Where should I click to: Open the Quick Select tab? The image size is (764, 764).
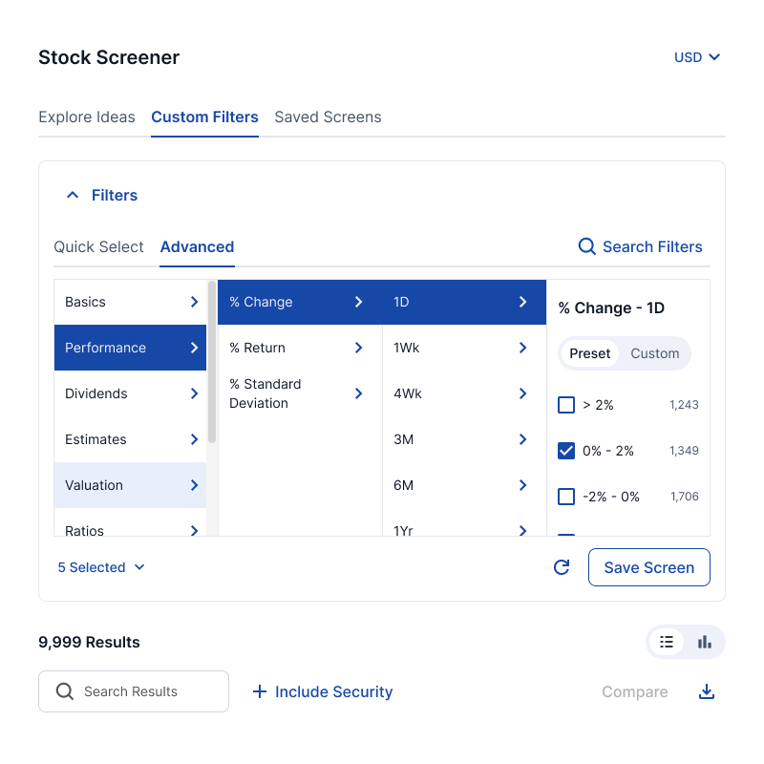coord(98,246)
